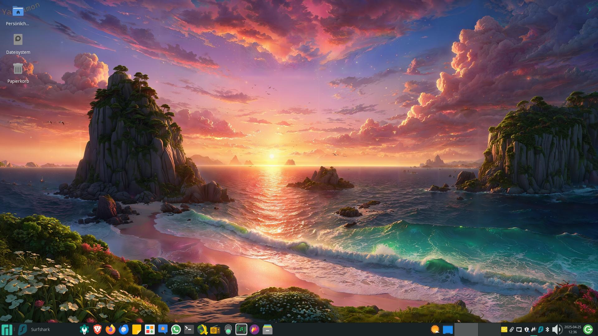Image resolution: width=598 pixels, height=336 pixels.
Task: Open the file archive manager icon
Action: [x=268, y=329]
